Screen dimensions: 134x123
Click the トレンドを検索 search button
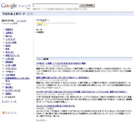87,5
